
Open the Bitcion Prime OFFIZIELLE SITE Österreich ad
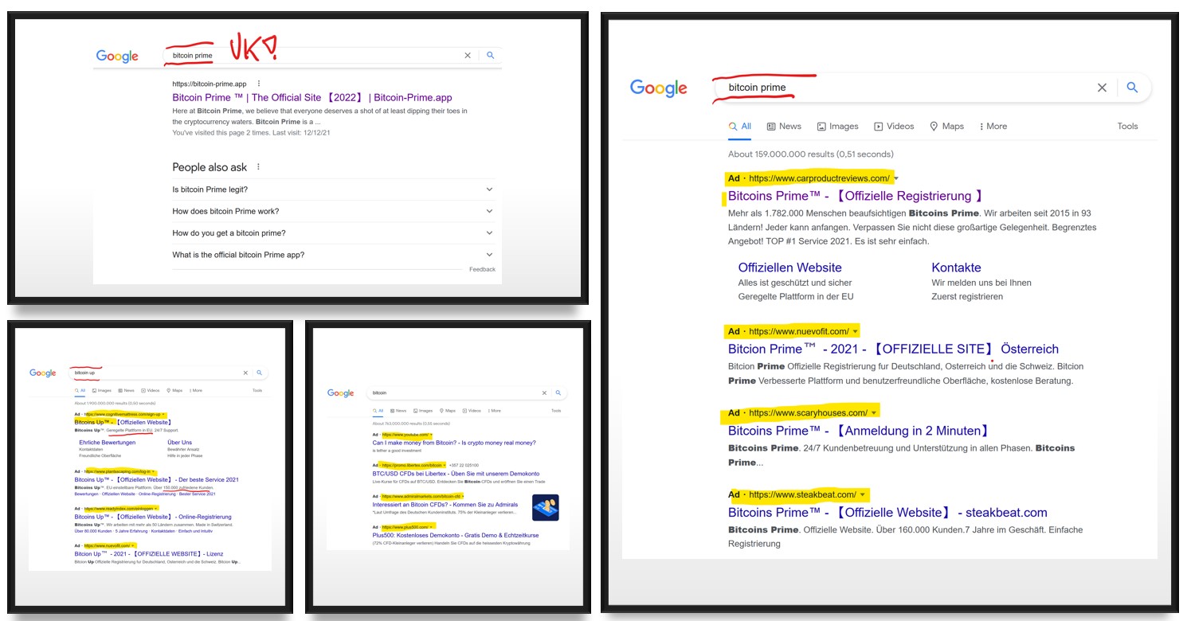(x=893, y=349)
